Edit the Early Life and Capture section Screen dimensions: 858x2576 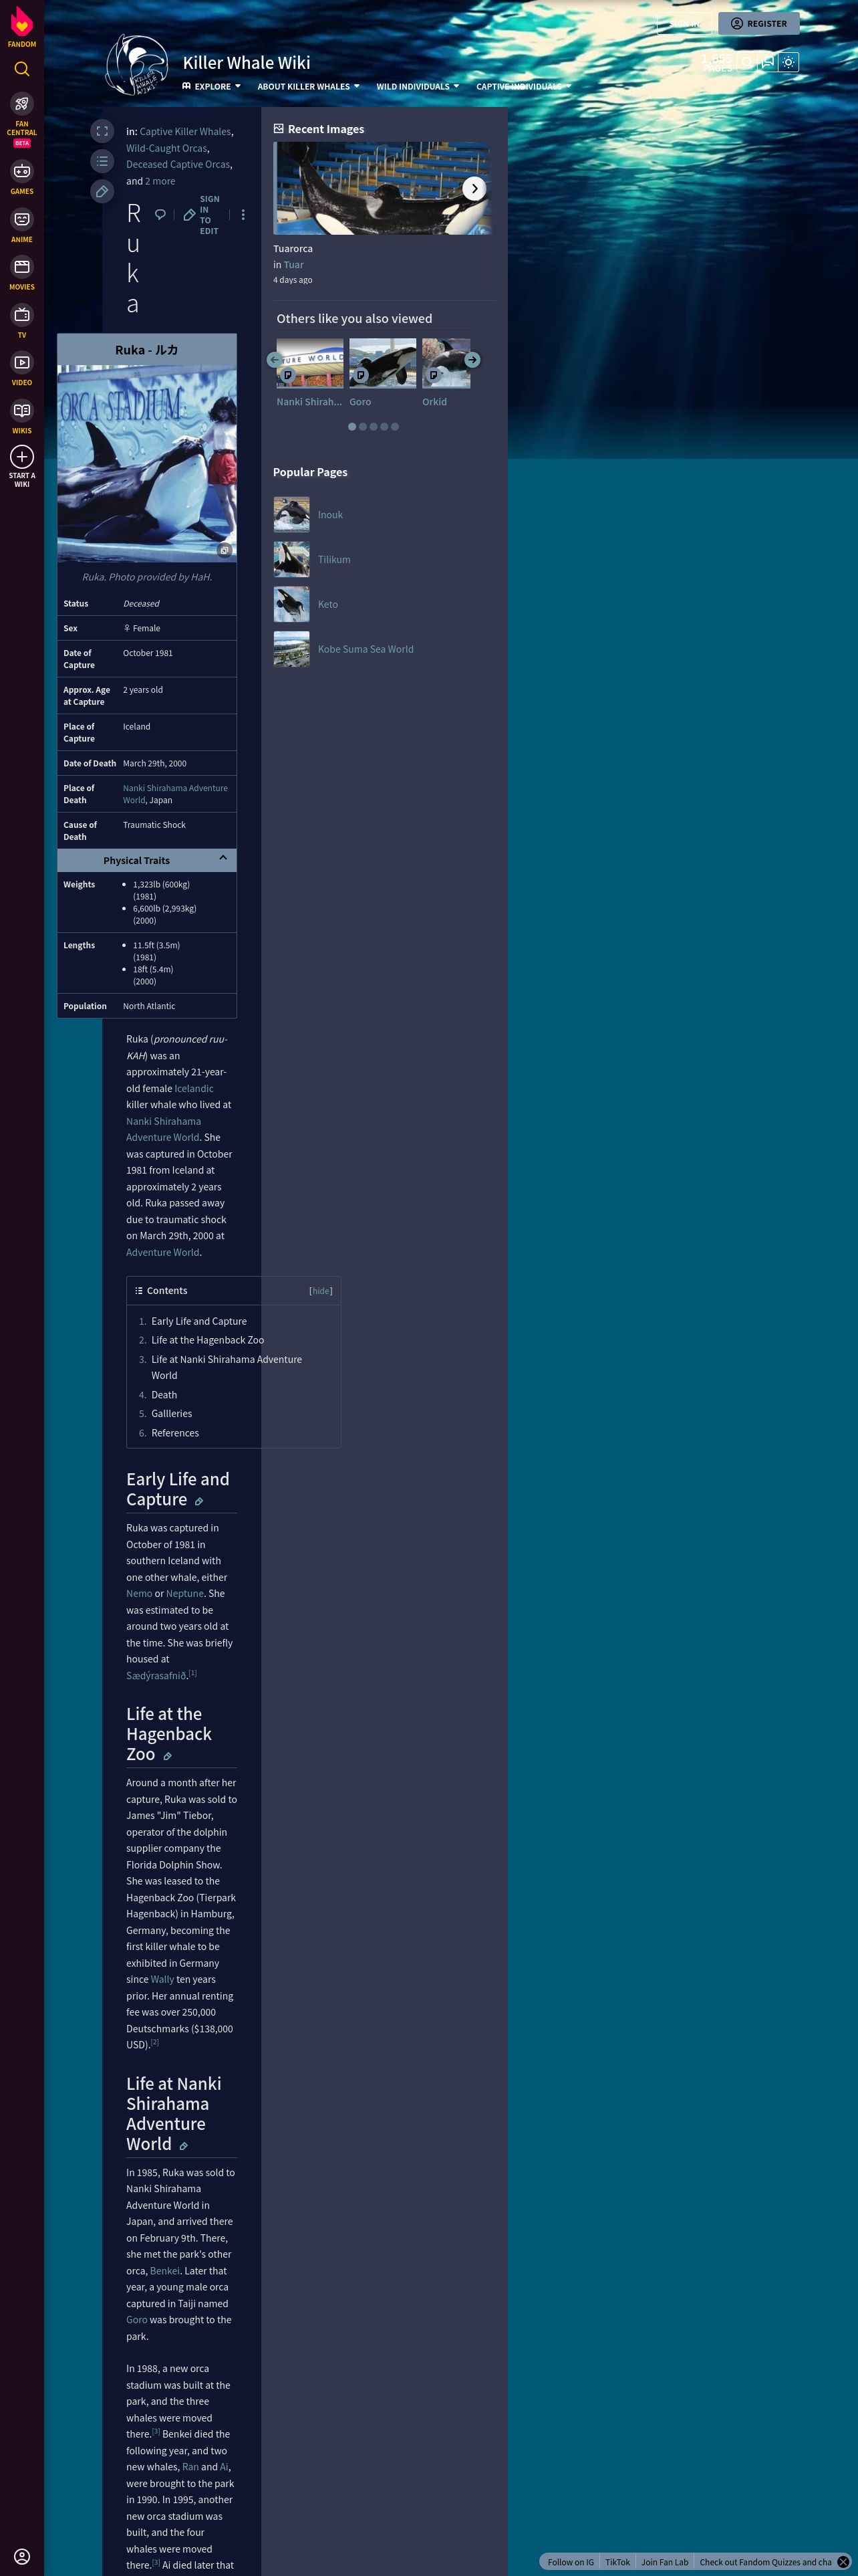click(198, 1501)
